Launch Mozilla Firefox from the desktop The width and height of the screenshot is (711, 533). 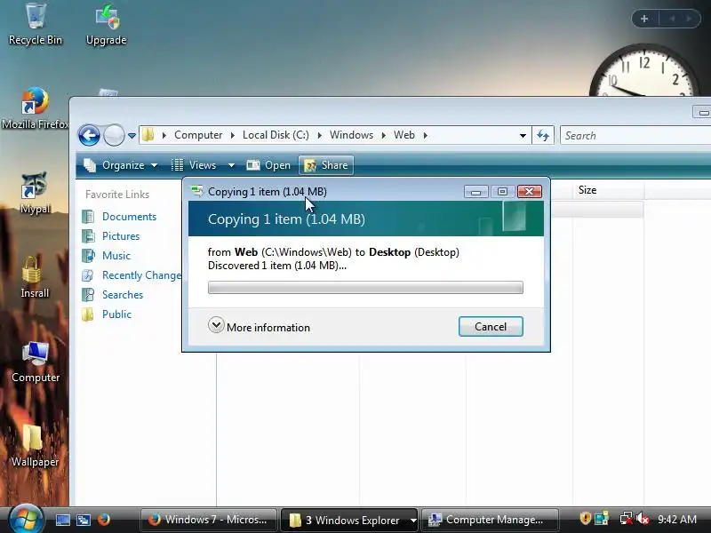click(x=35, y=107)
